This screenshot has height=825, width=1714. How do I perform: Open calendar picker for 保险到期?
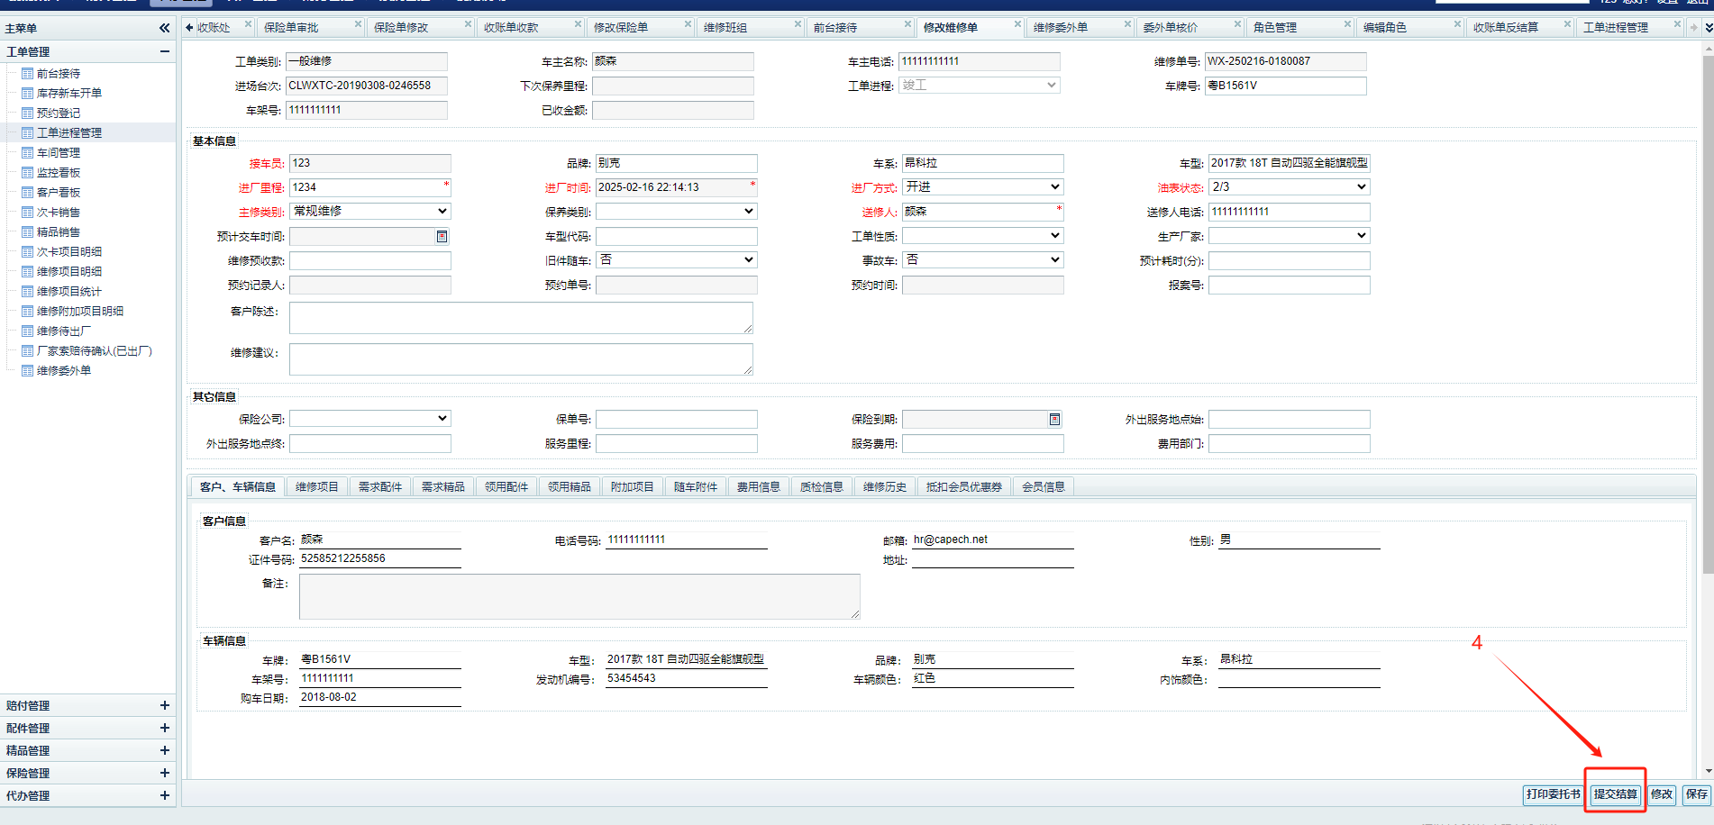point(1054,419)
